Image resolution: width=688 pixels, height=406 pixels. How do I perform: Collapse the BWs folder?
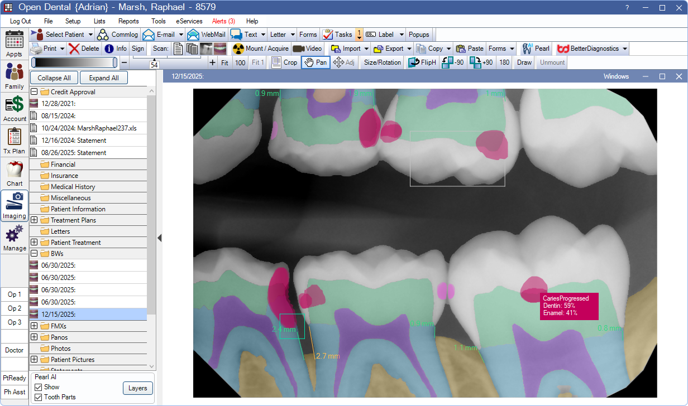pos(35,253)
